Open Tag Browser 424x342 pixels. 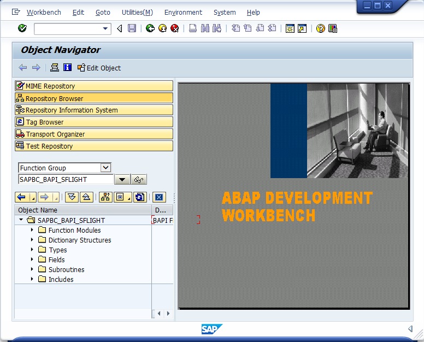[x=94, y=122]
